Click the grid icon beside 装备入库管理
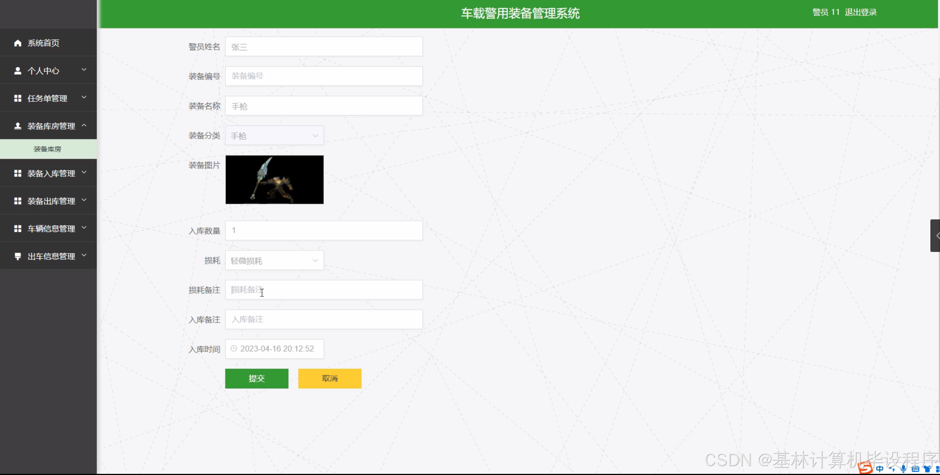The width and height of the screenshot is (940, 475). [x=17, y=173]
